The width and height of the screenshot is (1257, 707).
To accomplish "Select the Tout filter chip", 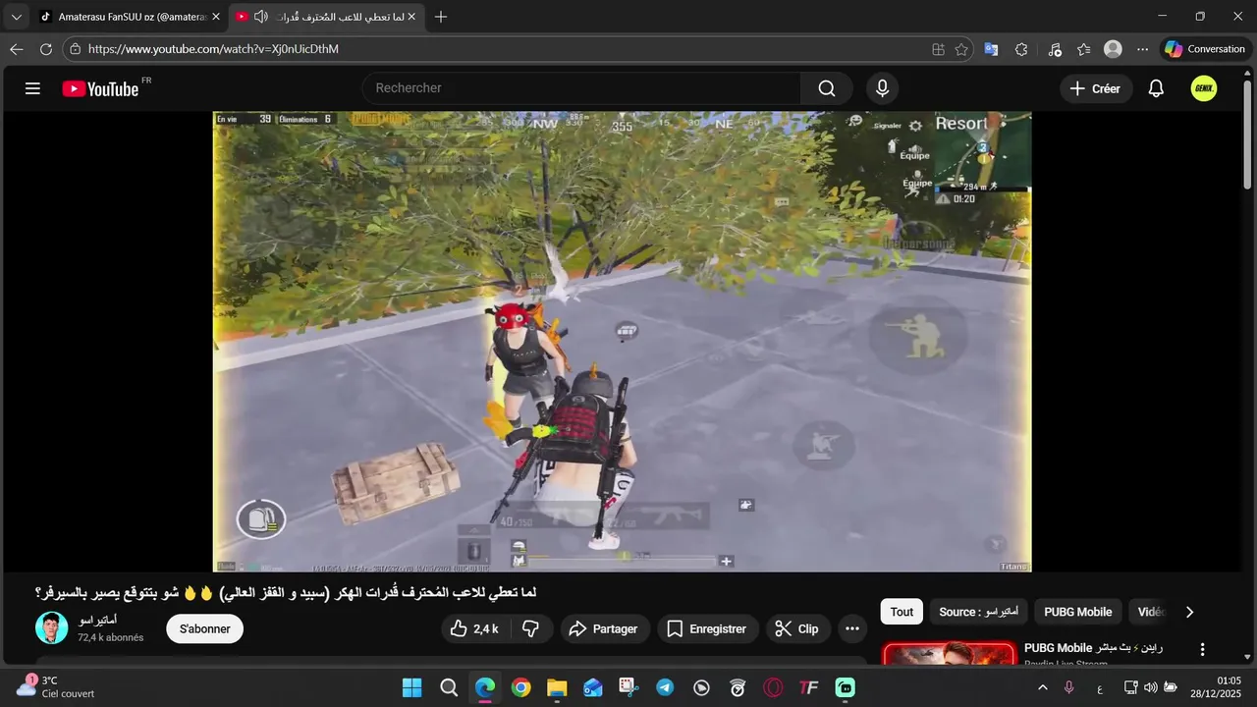I will (902, 612).
